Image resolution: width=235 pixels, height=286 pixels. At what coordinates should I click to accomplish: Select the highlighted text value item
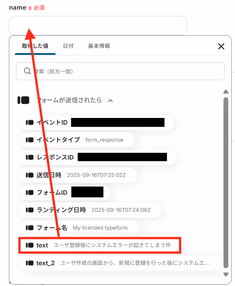[100, 245]
